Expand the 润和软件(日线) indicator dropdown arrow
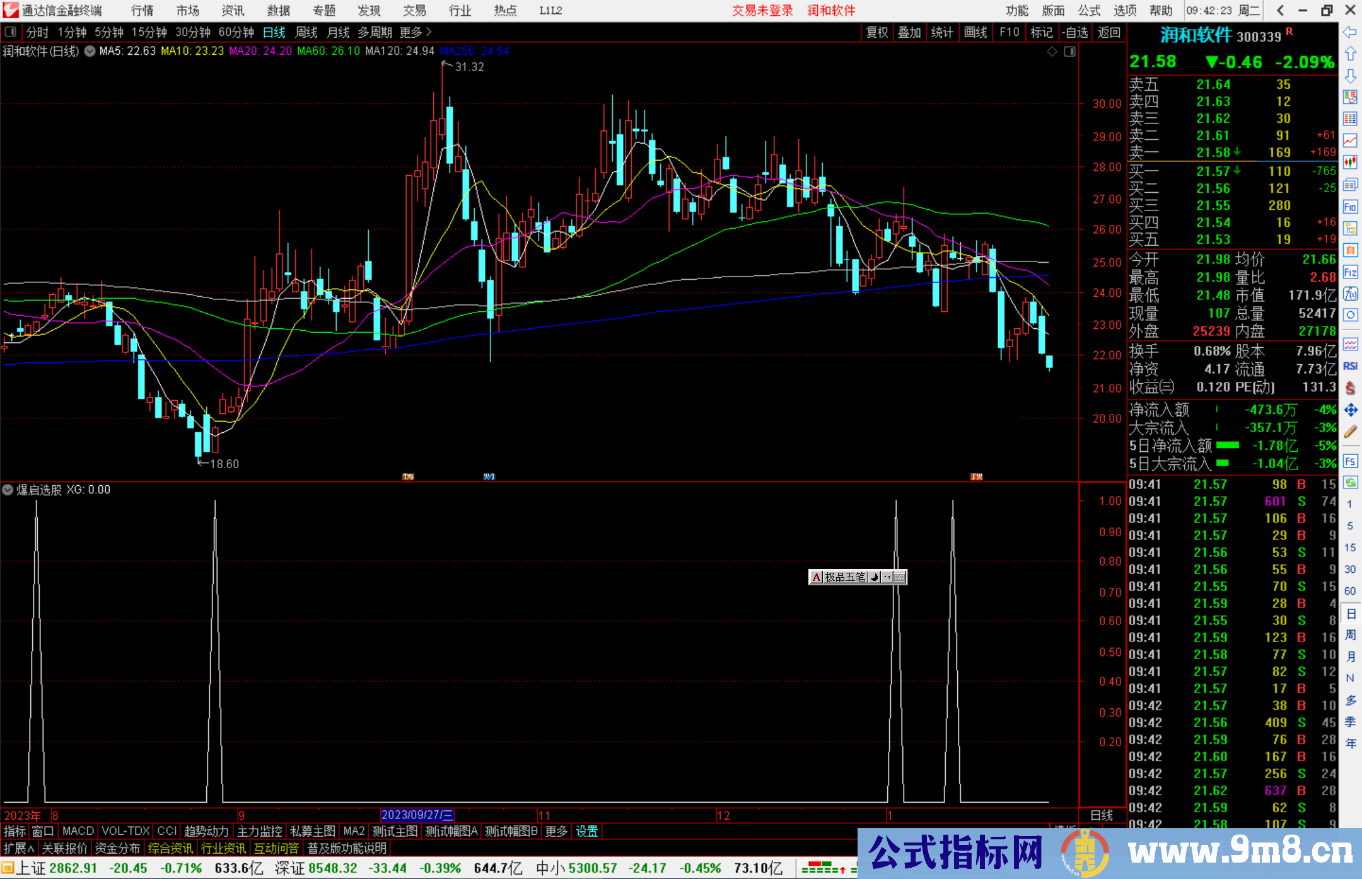The image size is (1362, 879). point(90,51)
